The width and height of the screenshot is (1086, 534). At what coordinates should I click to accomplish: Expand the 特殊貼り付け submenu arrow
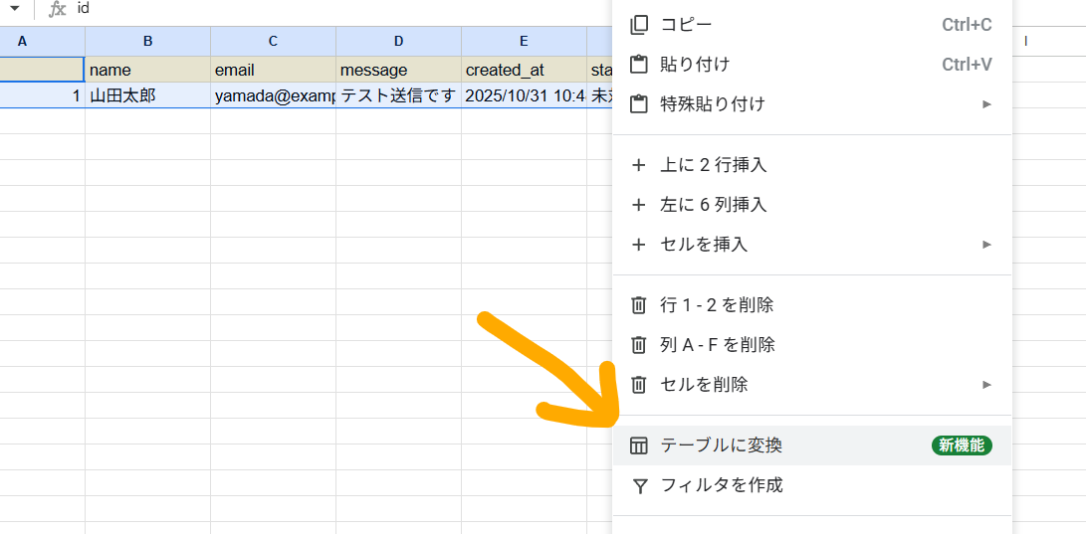(x=987, y=104)
